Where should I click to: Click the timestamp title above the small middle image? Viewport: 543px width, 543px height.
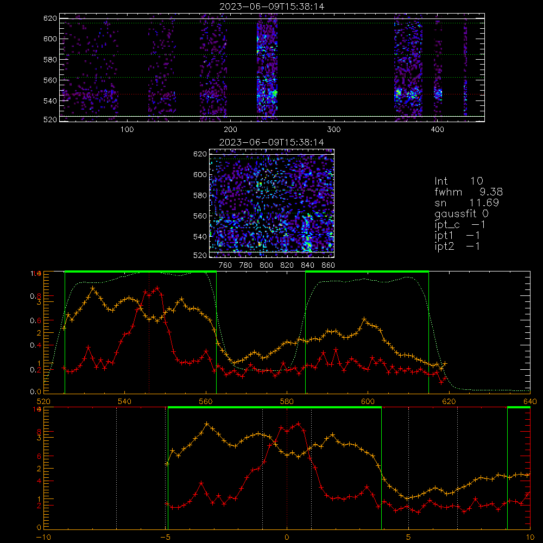[x=271, y=142]
